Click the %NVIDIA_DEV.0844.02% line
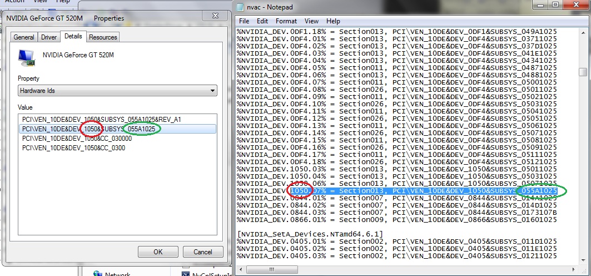Image resolution: width=591 pixels, height=276 pixels. [398, 205]
